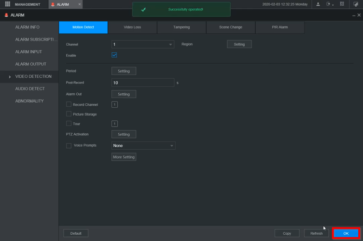The width and height of the screenshot is (363, 241).
Task: Select Record Channel number 1 box
Action: click(x=115, y=105)
